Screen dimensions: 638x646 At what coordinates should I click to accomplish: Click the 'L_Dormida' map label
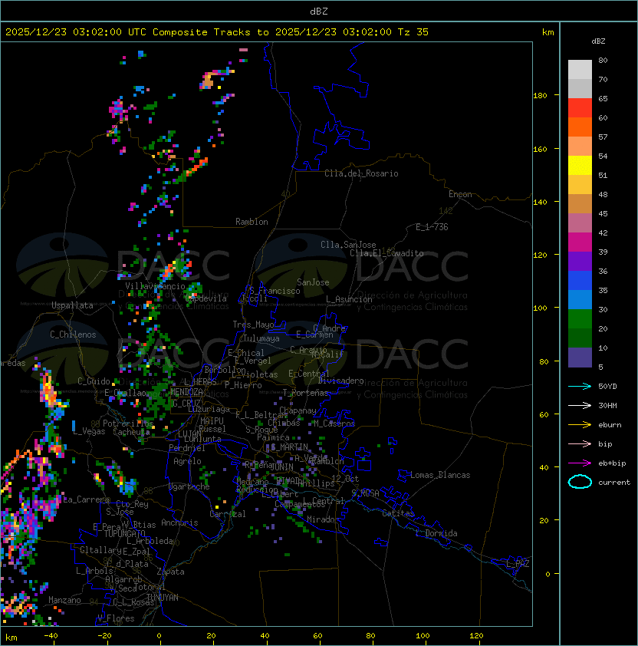click(x=436, y=533)
